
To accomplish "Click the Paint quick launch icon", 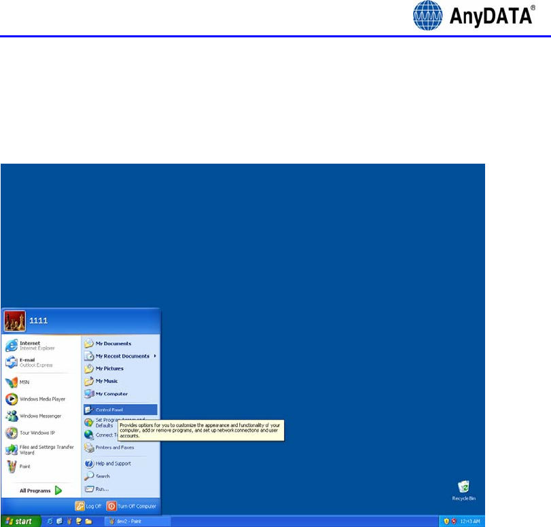I will [69, 522].
